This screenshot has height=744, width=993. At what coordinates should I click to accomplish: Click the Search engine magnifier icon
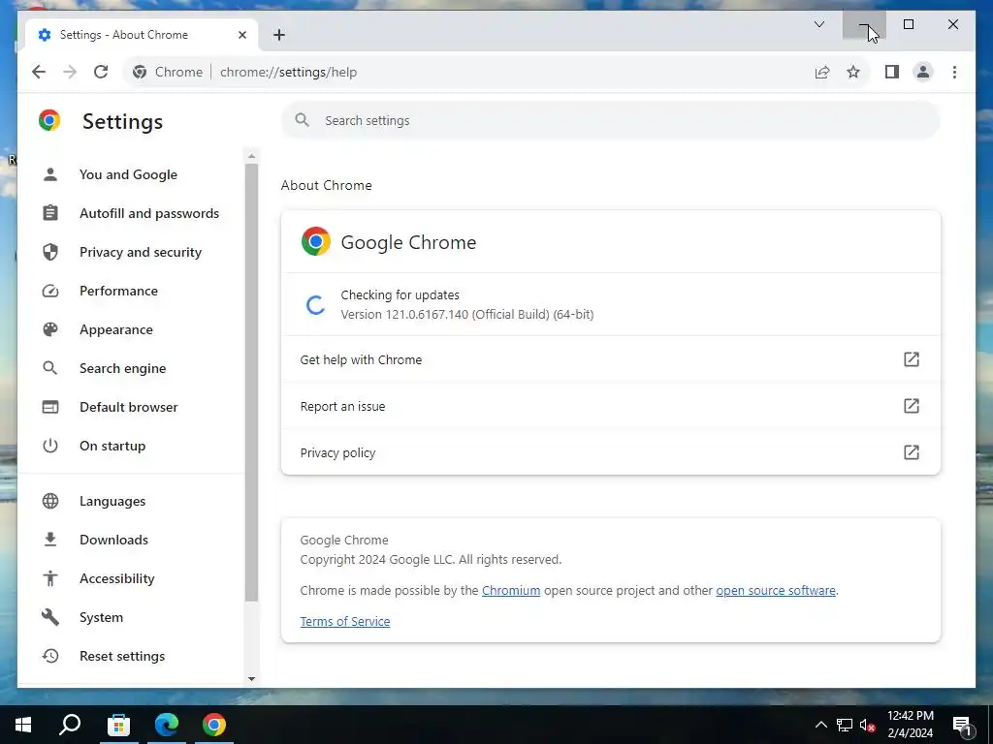click(x=50, y=368)
